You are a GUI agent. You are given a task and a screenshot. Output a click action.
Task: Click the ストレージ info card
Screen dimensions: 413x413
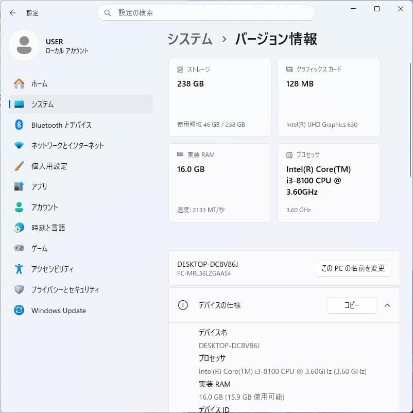coord(220,97)
